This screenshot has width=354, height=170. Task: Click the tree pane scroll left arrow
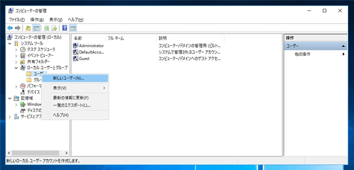[x=9, y=153]
